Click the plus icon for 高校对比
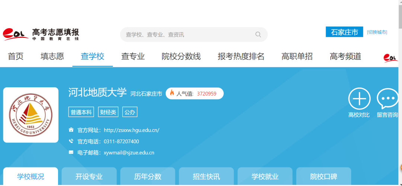Viewport: 402px width, 186px height. [x=359, y=99]
